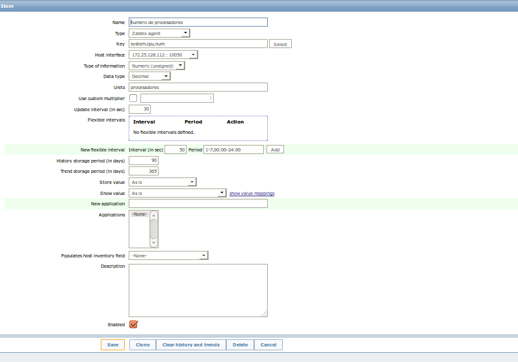Open the Show value dropdown
Viewport: 518px width, 362px height.
(177, 193)
